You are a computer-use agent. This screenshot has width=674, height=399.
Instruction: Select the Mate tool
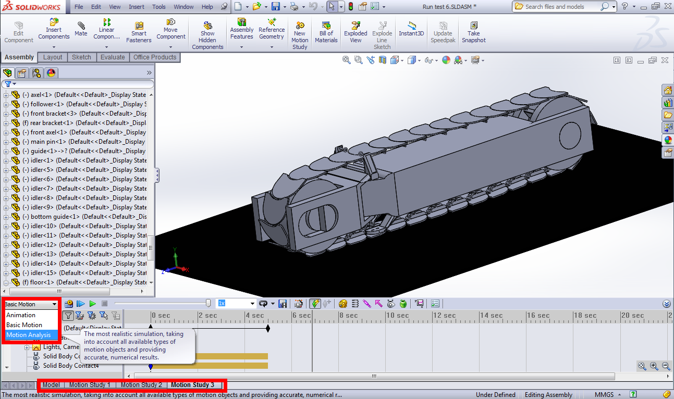click(x=81, y=29)
